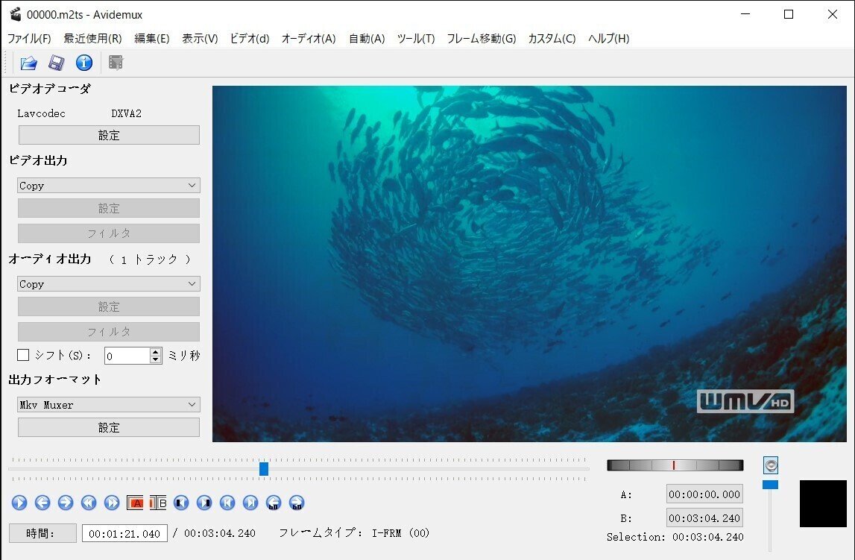Jump forward 60 seconds in the timeline
855x560 pixels.
coord(296,503)
